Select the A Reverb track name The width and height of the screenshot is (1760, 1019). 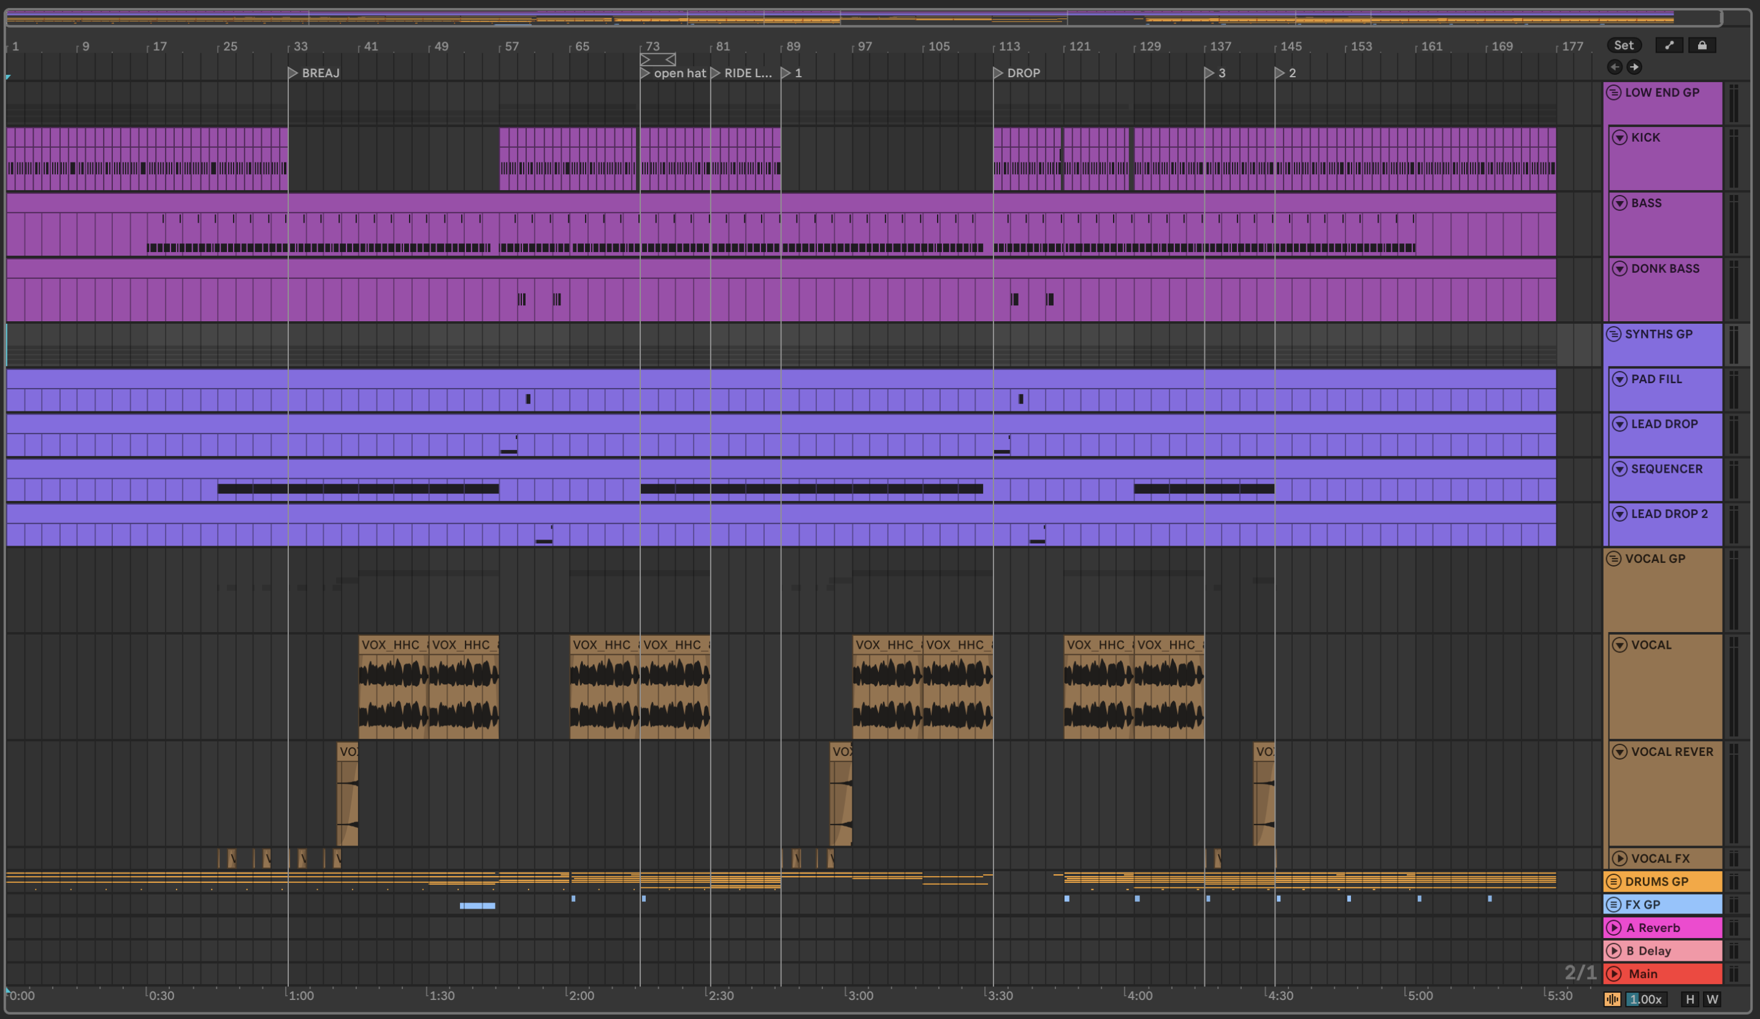tap(1653, 928)
